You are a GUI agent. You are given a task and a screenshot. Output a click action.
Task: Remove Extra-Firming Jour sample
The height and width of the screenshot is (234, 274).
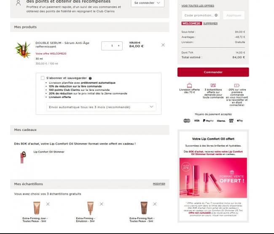point(48,204)
